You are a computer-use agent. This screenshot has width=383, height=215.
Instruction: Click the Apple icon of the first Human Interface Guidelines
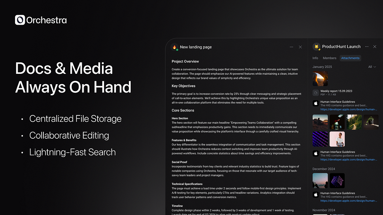coord(316,103)
